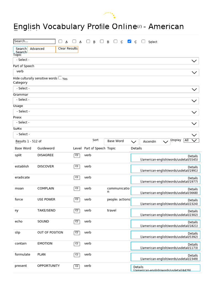This screenshot has width=212, height=282.
Task: Click the C2 level badge for formulate
Action: pyautogui.click(x=77, y=255)
